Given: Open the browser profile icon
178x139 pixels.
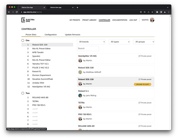Looking at the screenshot, I should tap(165, 12).
